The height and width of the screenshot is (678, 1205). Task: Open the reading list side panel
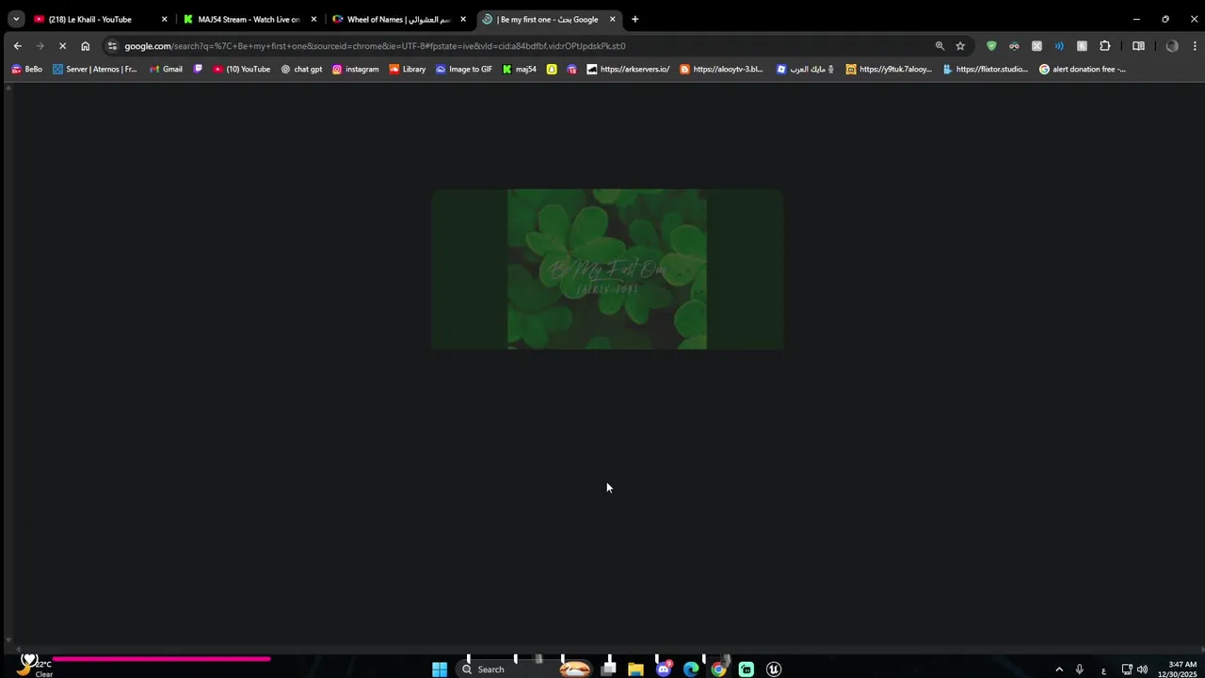(1138, 45)
